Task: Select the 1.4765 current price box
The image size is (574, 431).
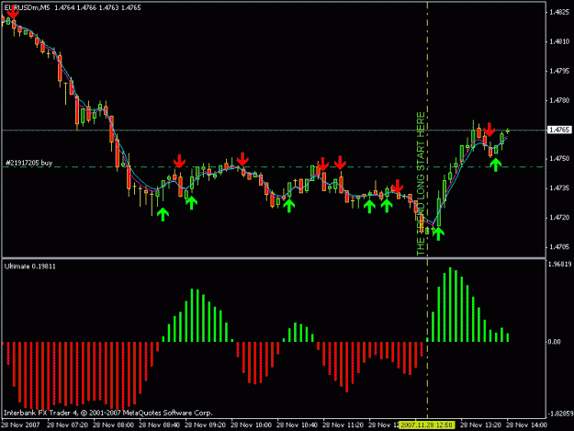Action: click(x=559, y=130)
